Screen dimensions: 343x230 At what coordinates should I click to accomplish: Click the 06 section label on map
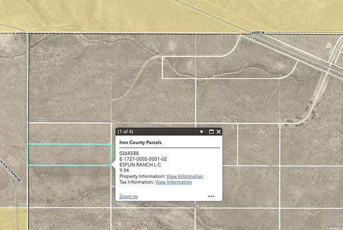(197, 206)
